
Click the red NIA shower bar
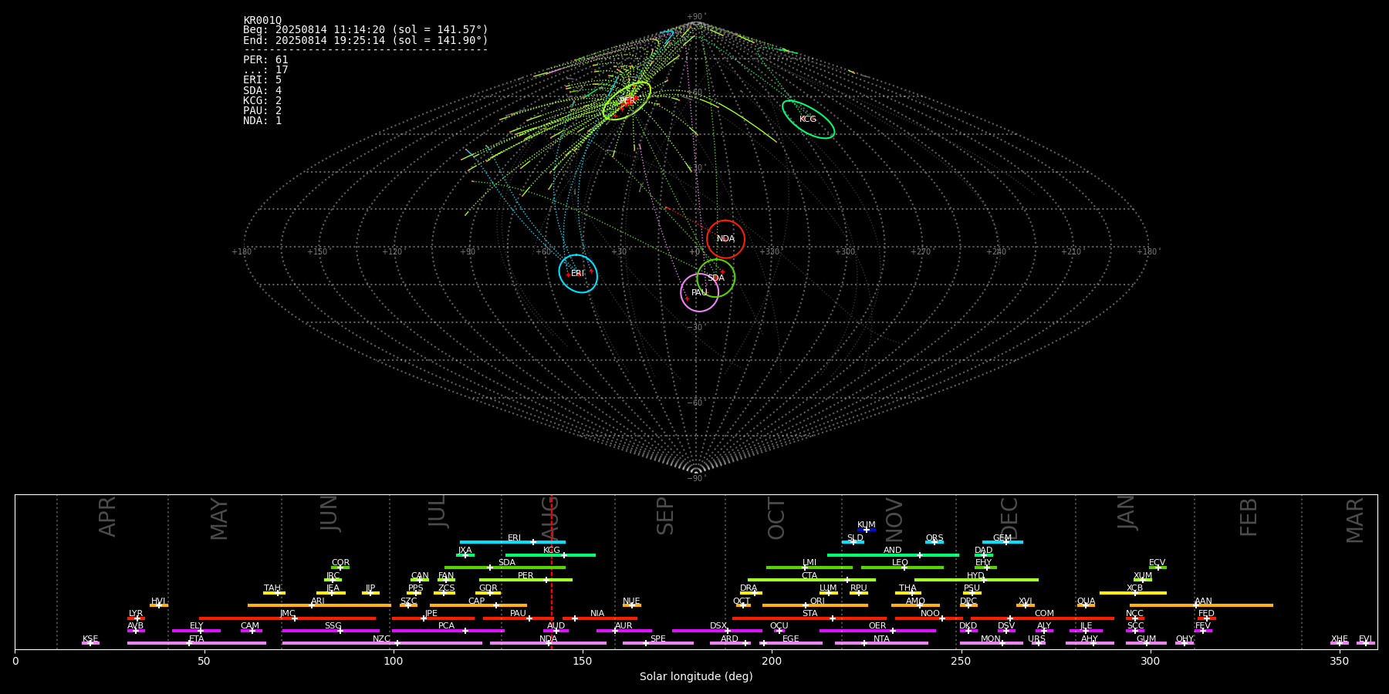pos(600,618)
